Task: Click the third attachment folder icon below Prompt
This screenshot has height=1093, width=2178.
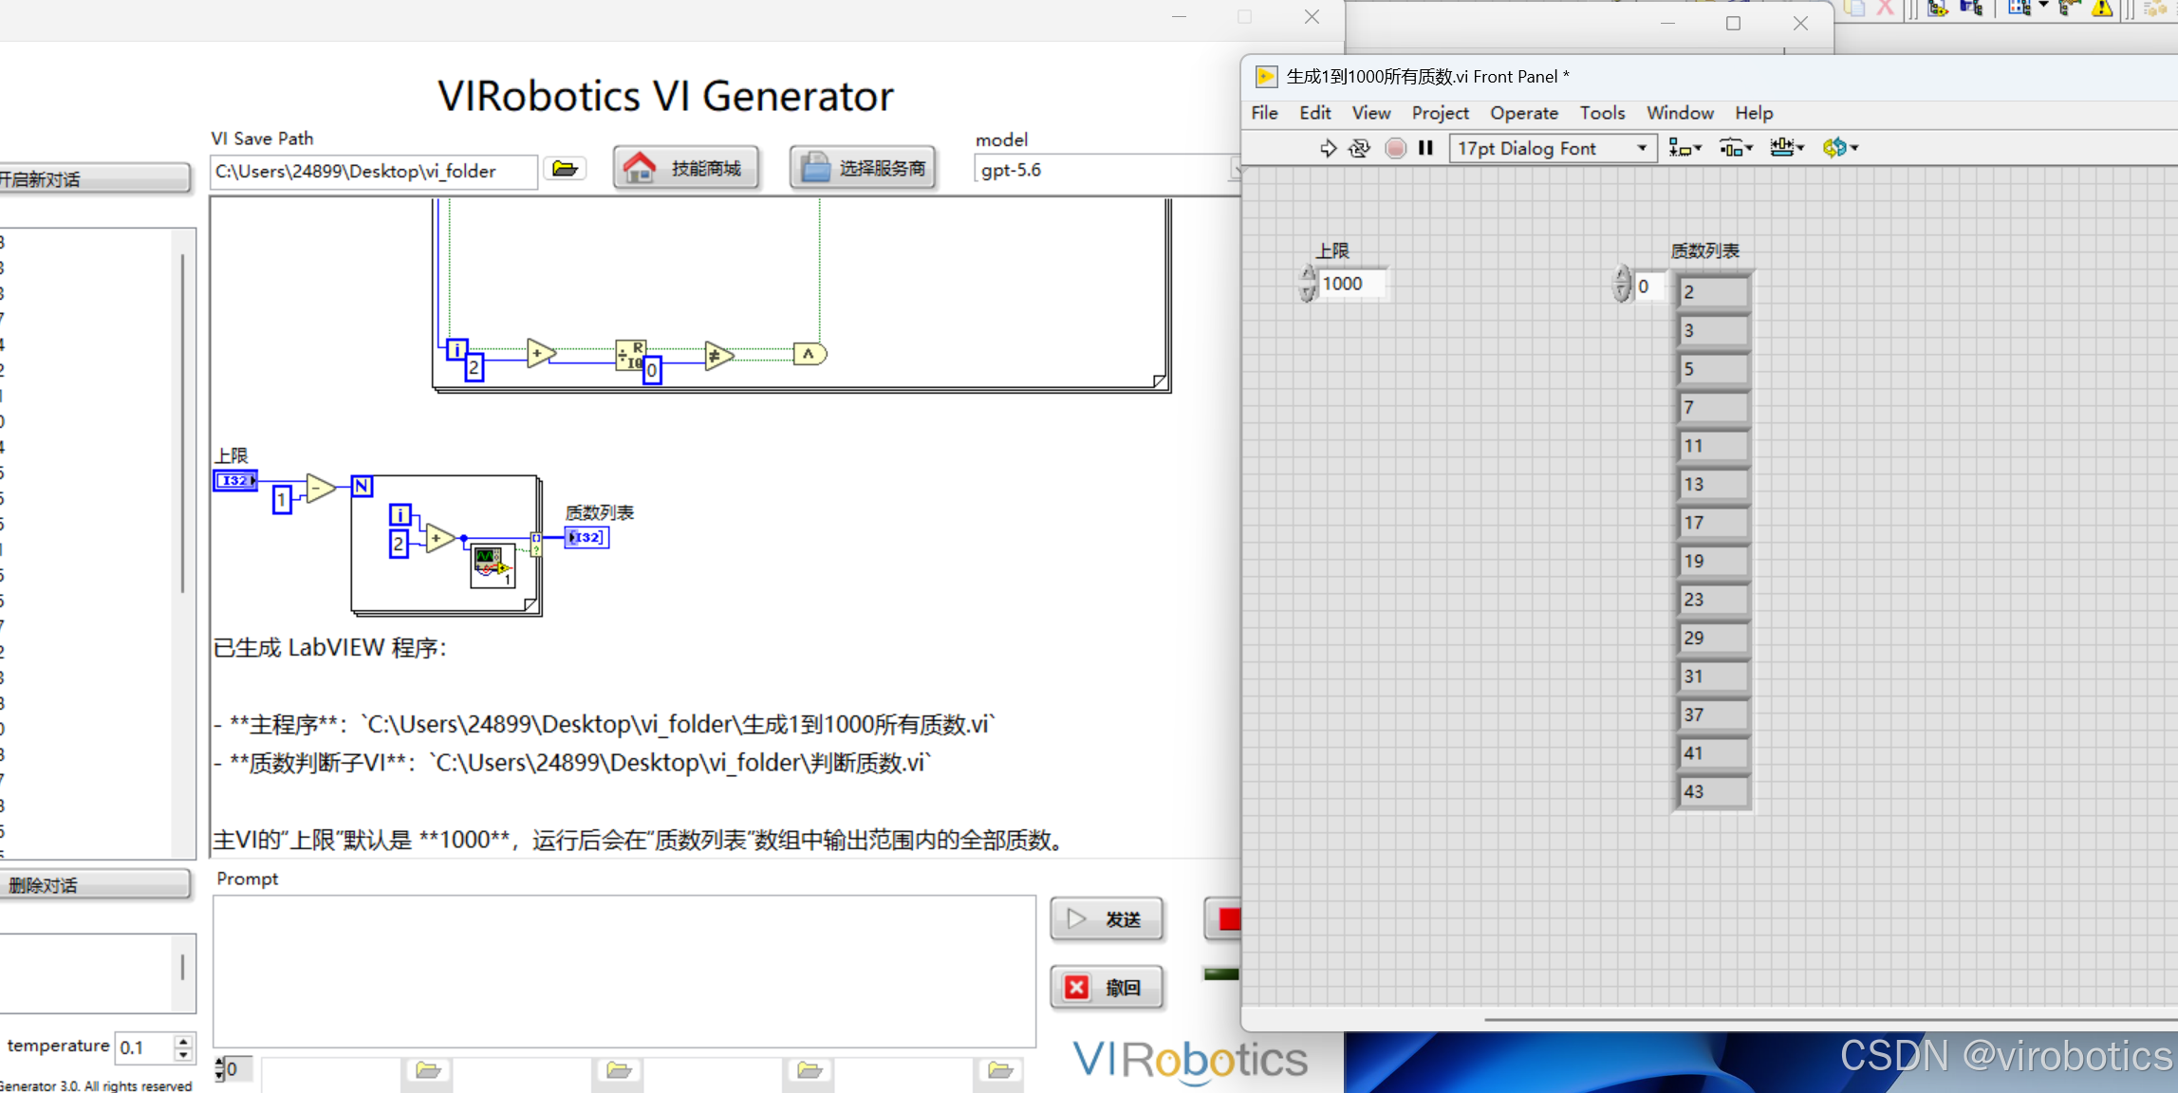Action: pyautogui.click(x=810, y=1071)
